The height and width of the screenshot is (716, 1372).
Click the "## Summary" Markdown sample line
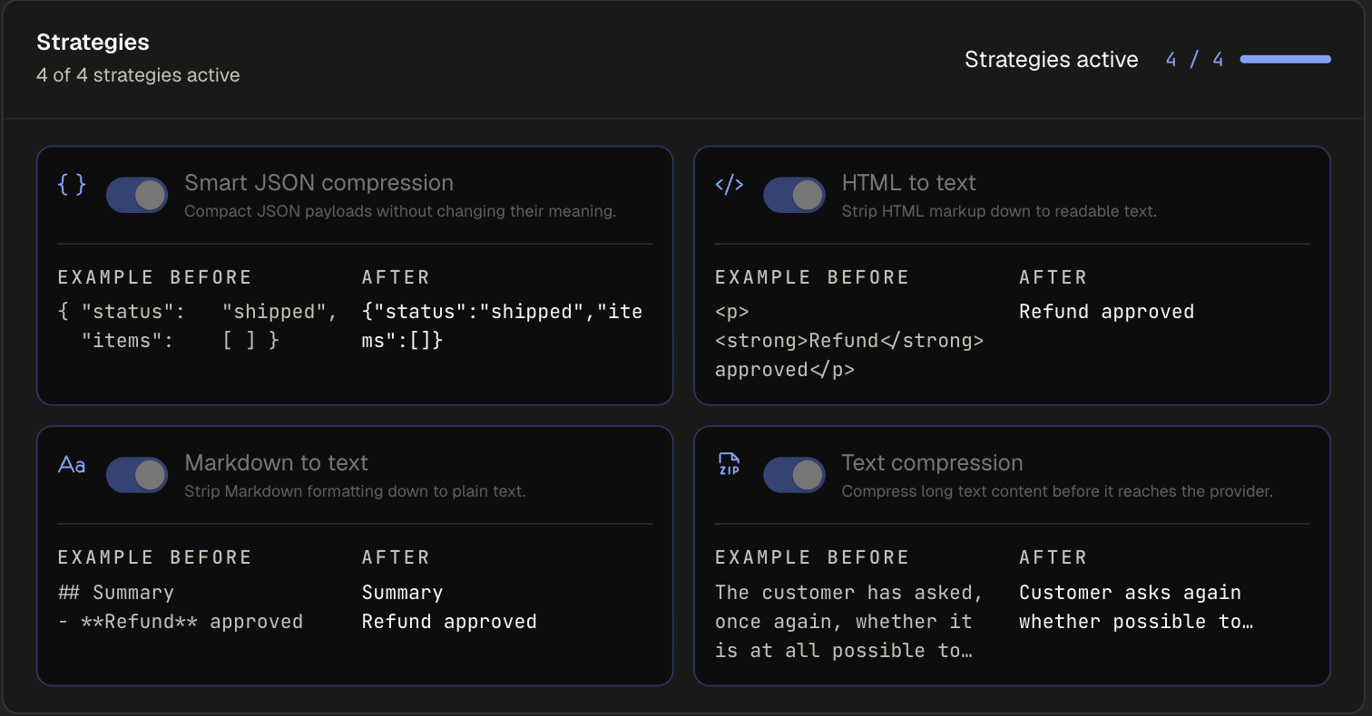[115, 593]
